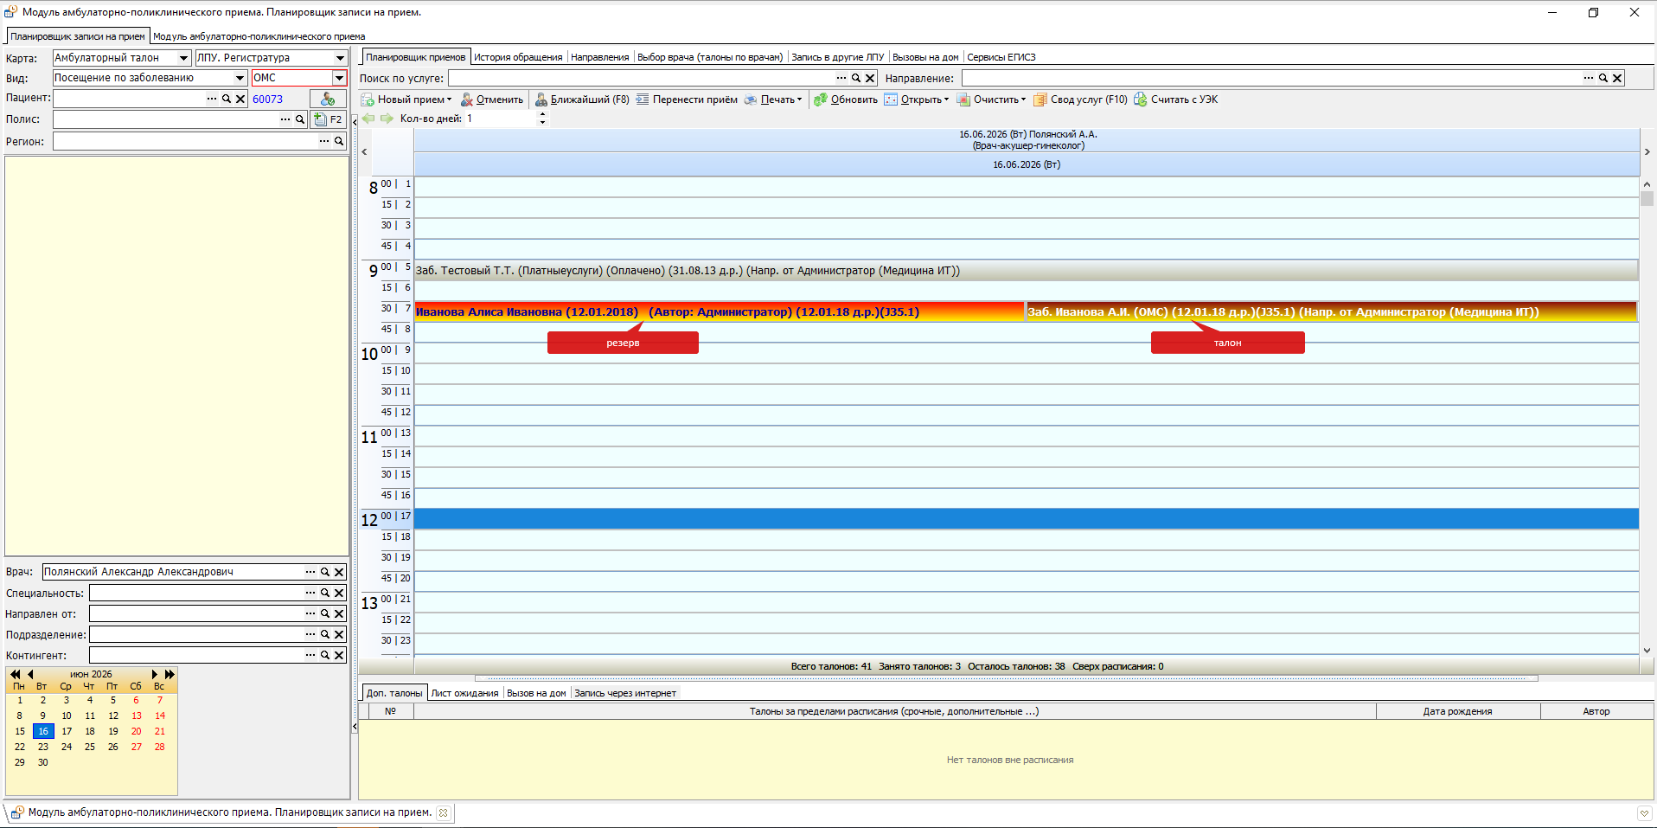Image resolution: width=1657 pixels, height=828 pixels.
Task: Close the bottom module tab
Action: click(443, 812)
